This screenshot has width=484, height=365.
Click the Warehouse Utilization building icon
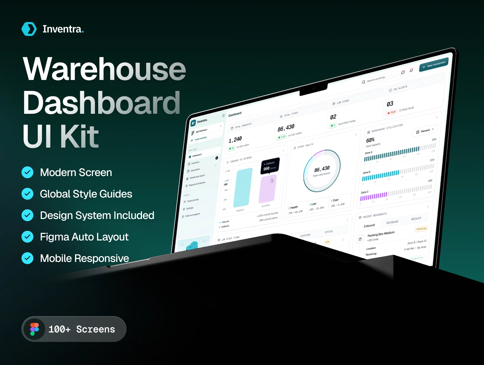(x=368, y=132)
